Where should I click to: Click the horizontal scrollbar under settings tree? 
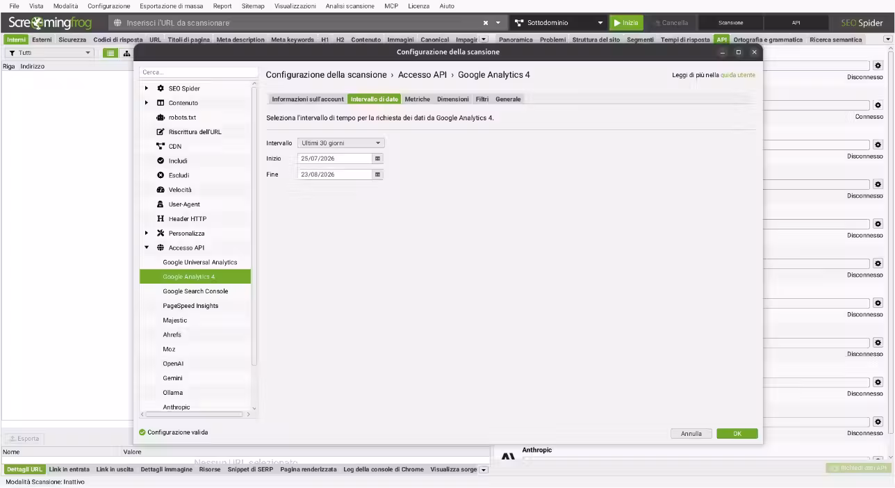pyautogui.click(x=196, y=414)
